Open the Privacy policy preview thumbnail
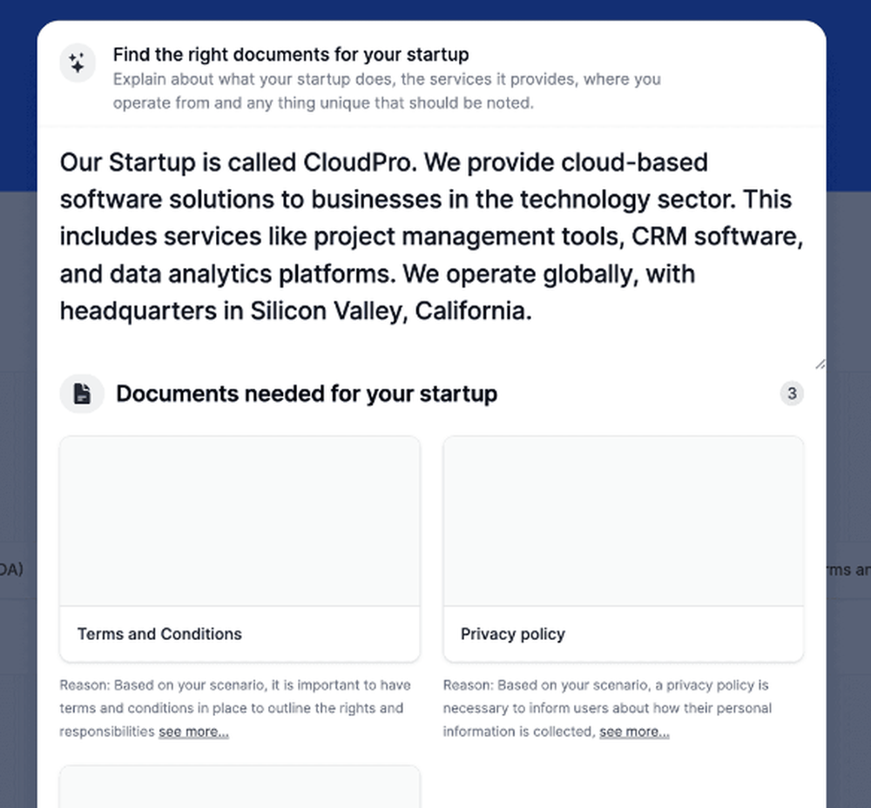Screen dimensions: 871x808 tap(624, 522)
